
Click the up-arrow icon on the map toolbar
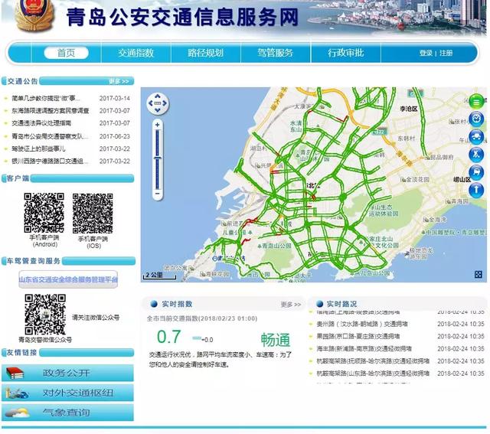tap(476, 191)
